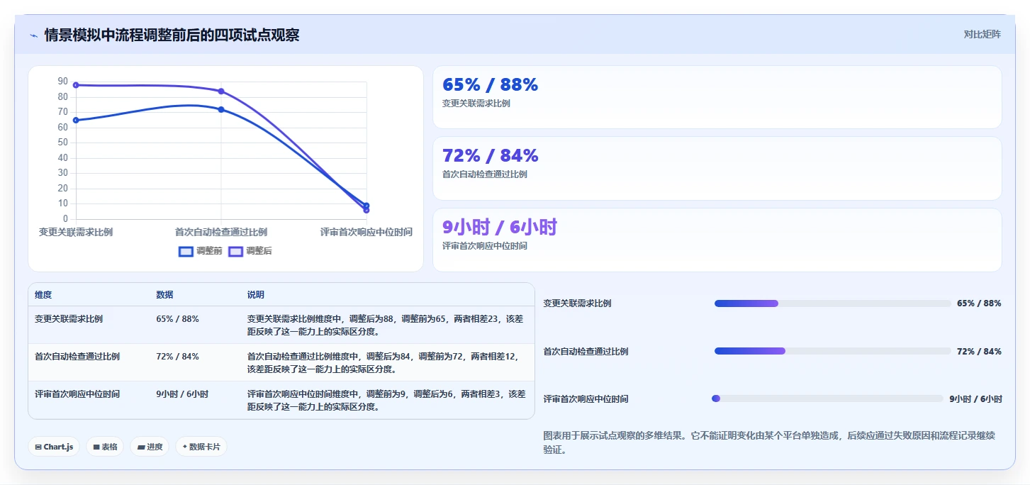1030x485 pixels.
Task: Click the 评审首次响应中位时间 cell in the table
Action: (x=77, y=394)
